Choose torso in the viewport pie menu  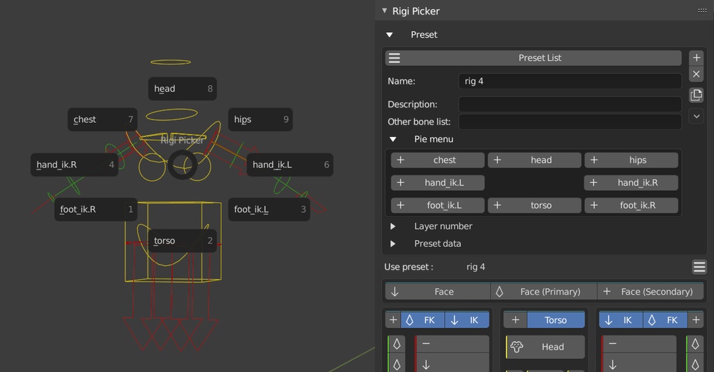pyautogui.click(x=182, y=241)
